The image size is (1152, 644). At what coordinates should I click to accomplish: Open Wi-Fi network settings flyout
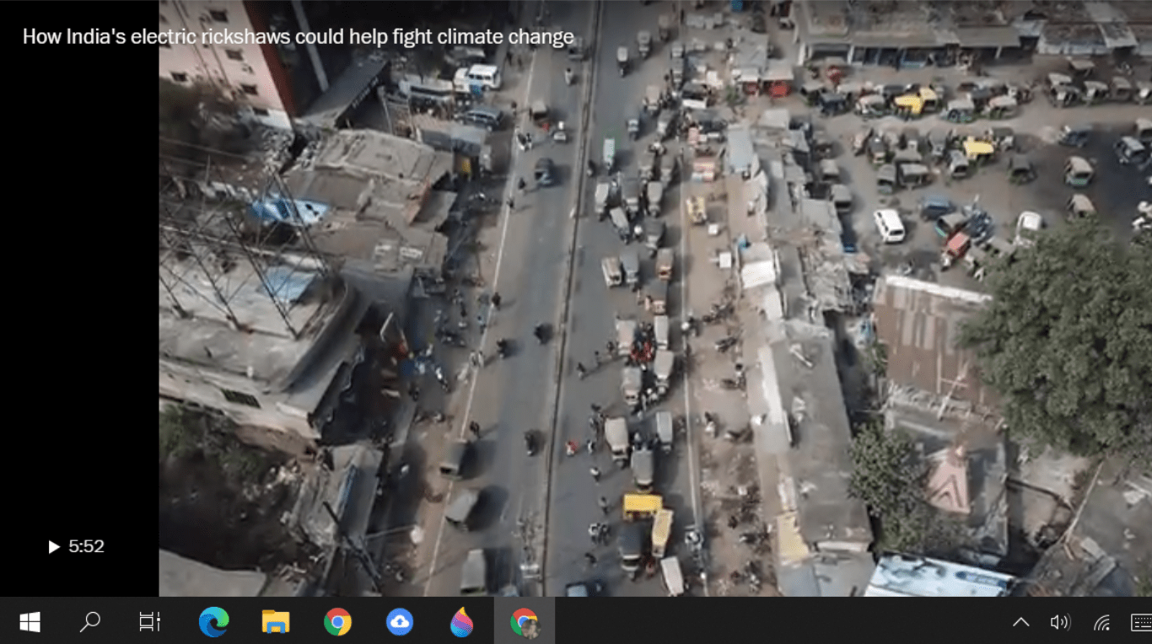click(x=1101, y=622)
